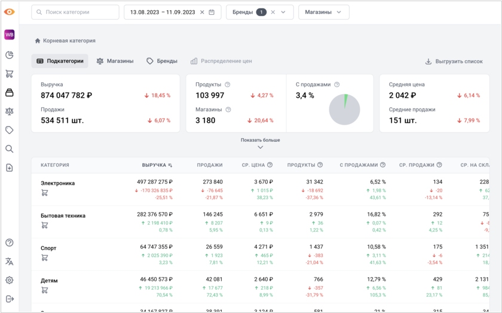Open the shopping cart sidebar icon

coord(10,74)
